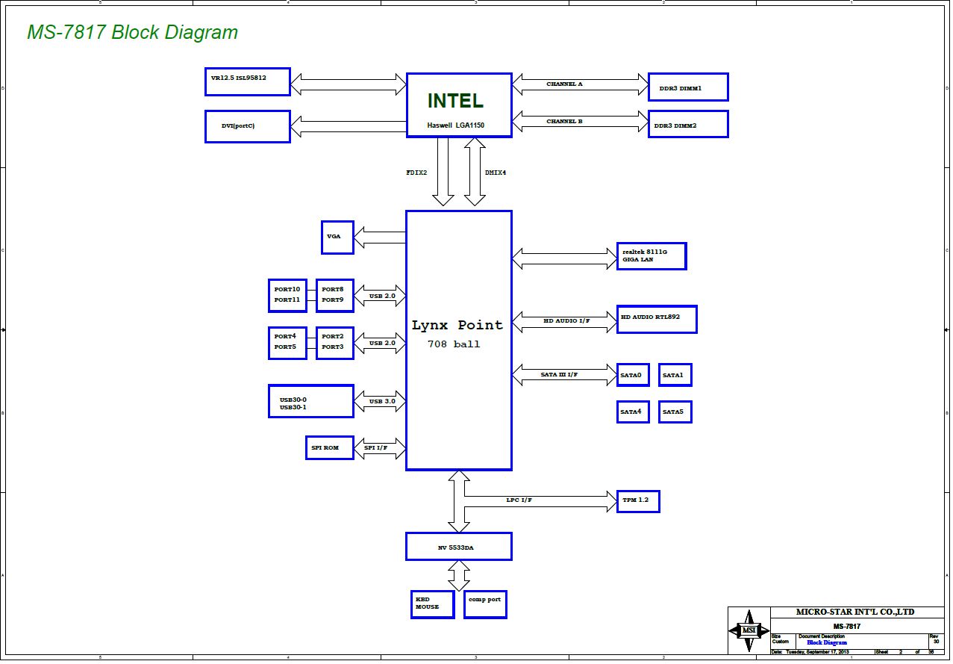Image resolution: width=953 pixels, height=664 pixels.
Task: Click the SATA5 connector block
Action: pyautogui.click(x=675, y=412)
